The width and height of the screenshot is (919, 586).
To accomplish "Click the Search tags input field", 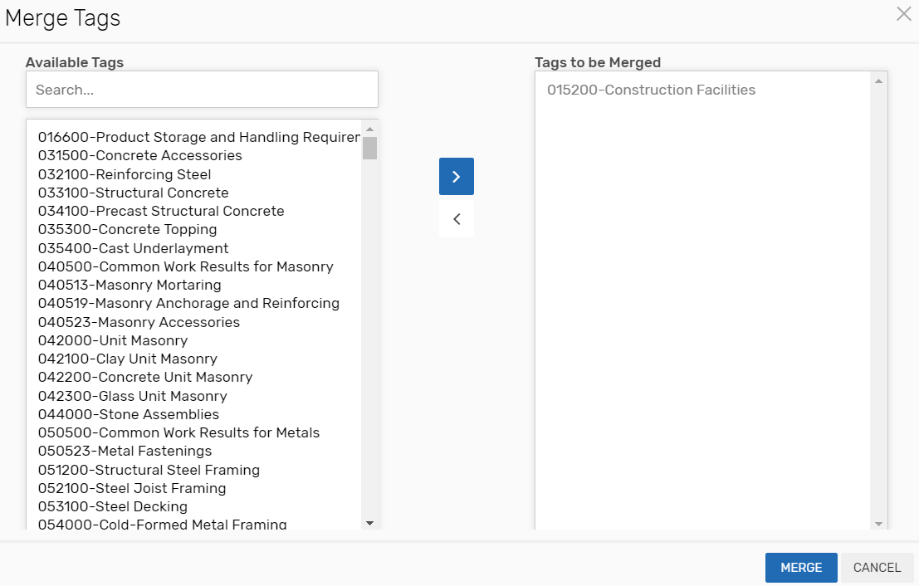I will tap(202, 90).
